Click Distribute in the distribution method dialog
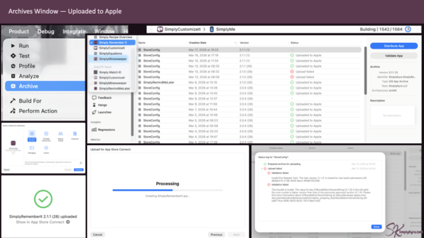 [x=79, y=170]
